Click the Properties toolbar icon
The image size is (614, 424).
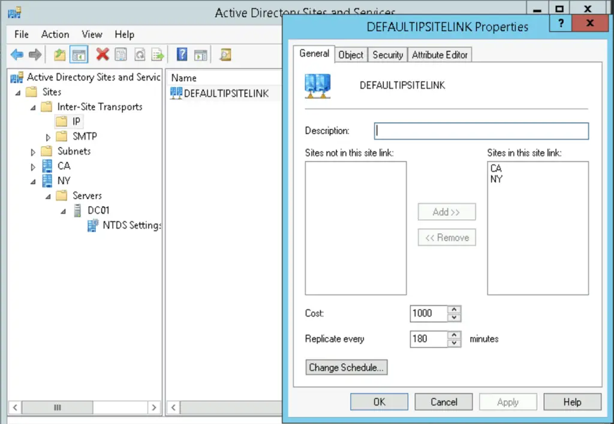121,54
